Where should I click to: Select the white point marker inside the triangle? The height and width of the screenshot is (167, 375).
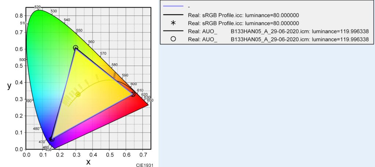coord(78,94)
